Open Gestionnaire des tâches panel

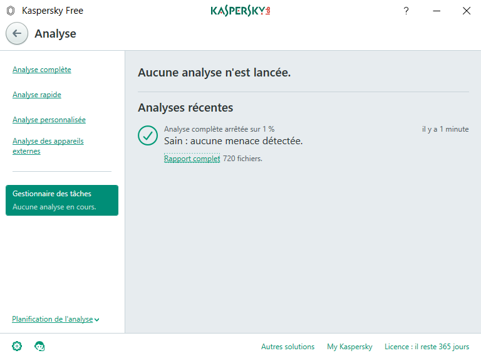61,200
